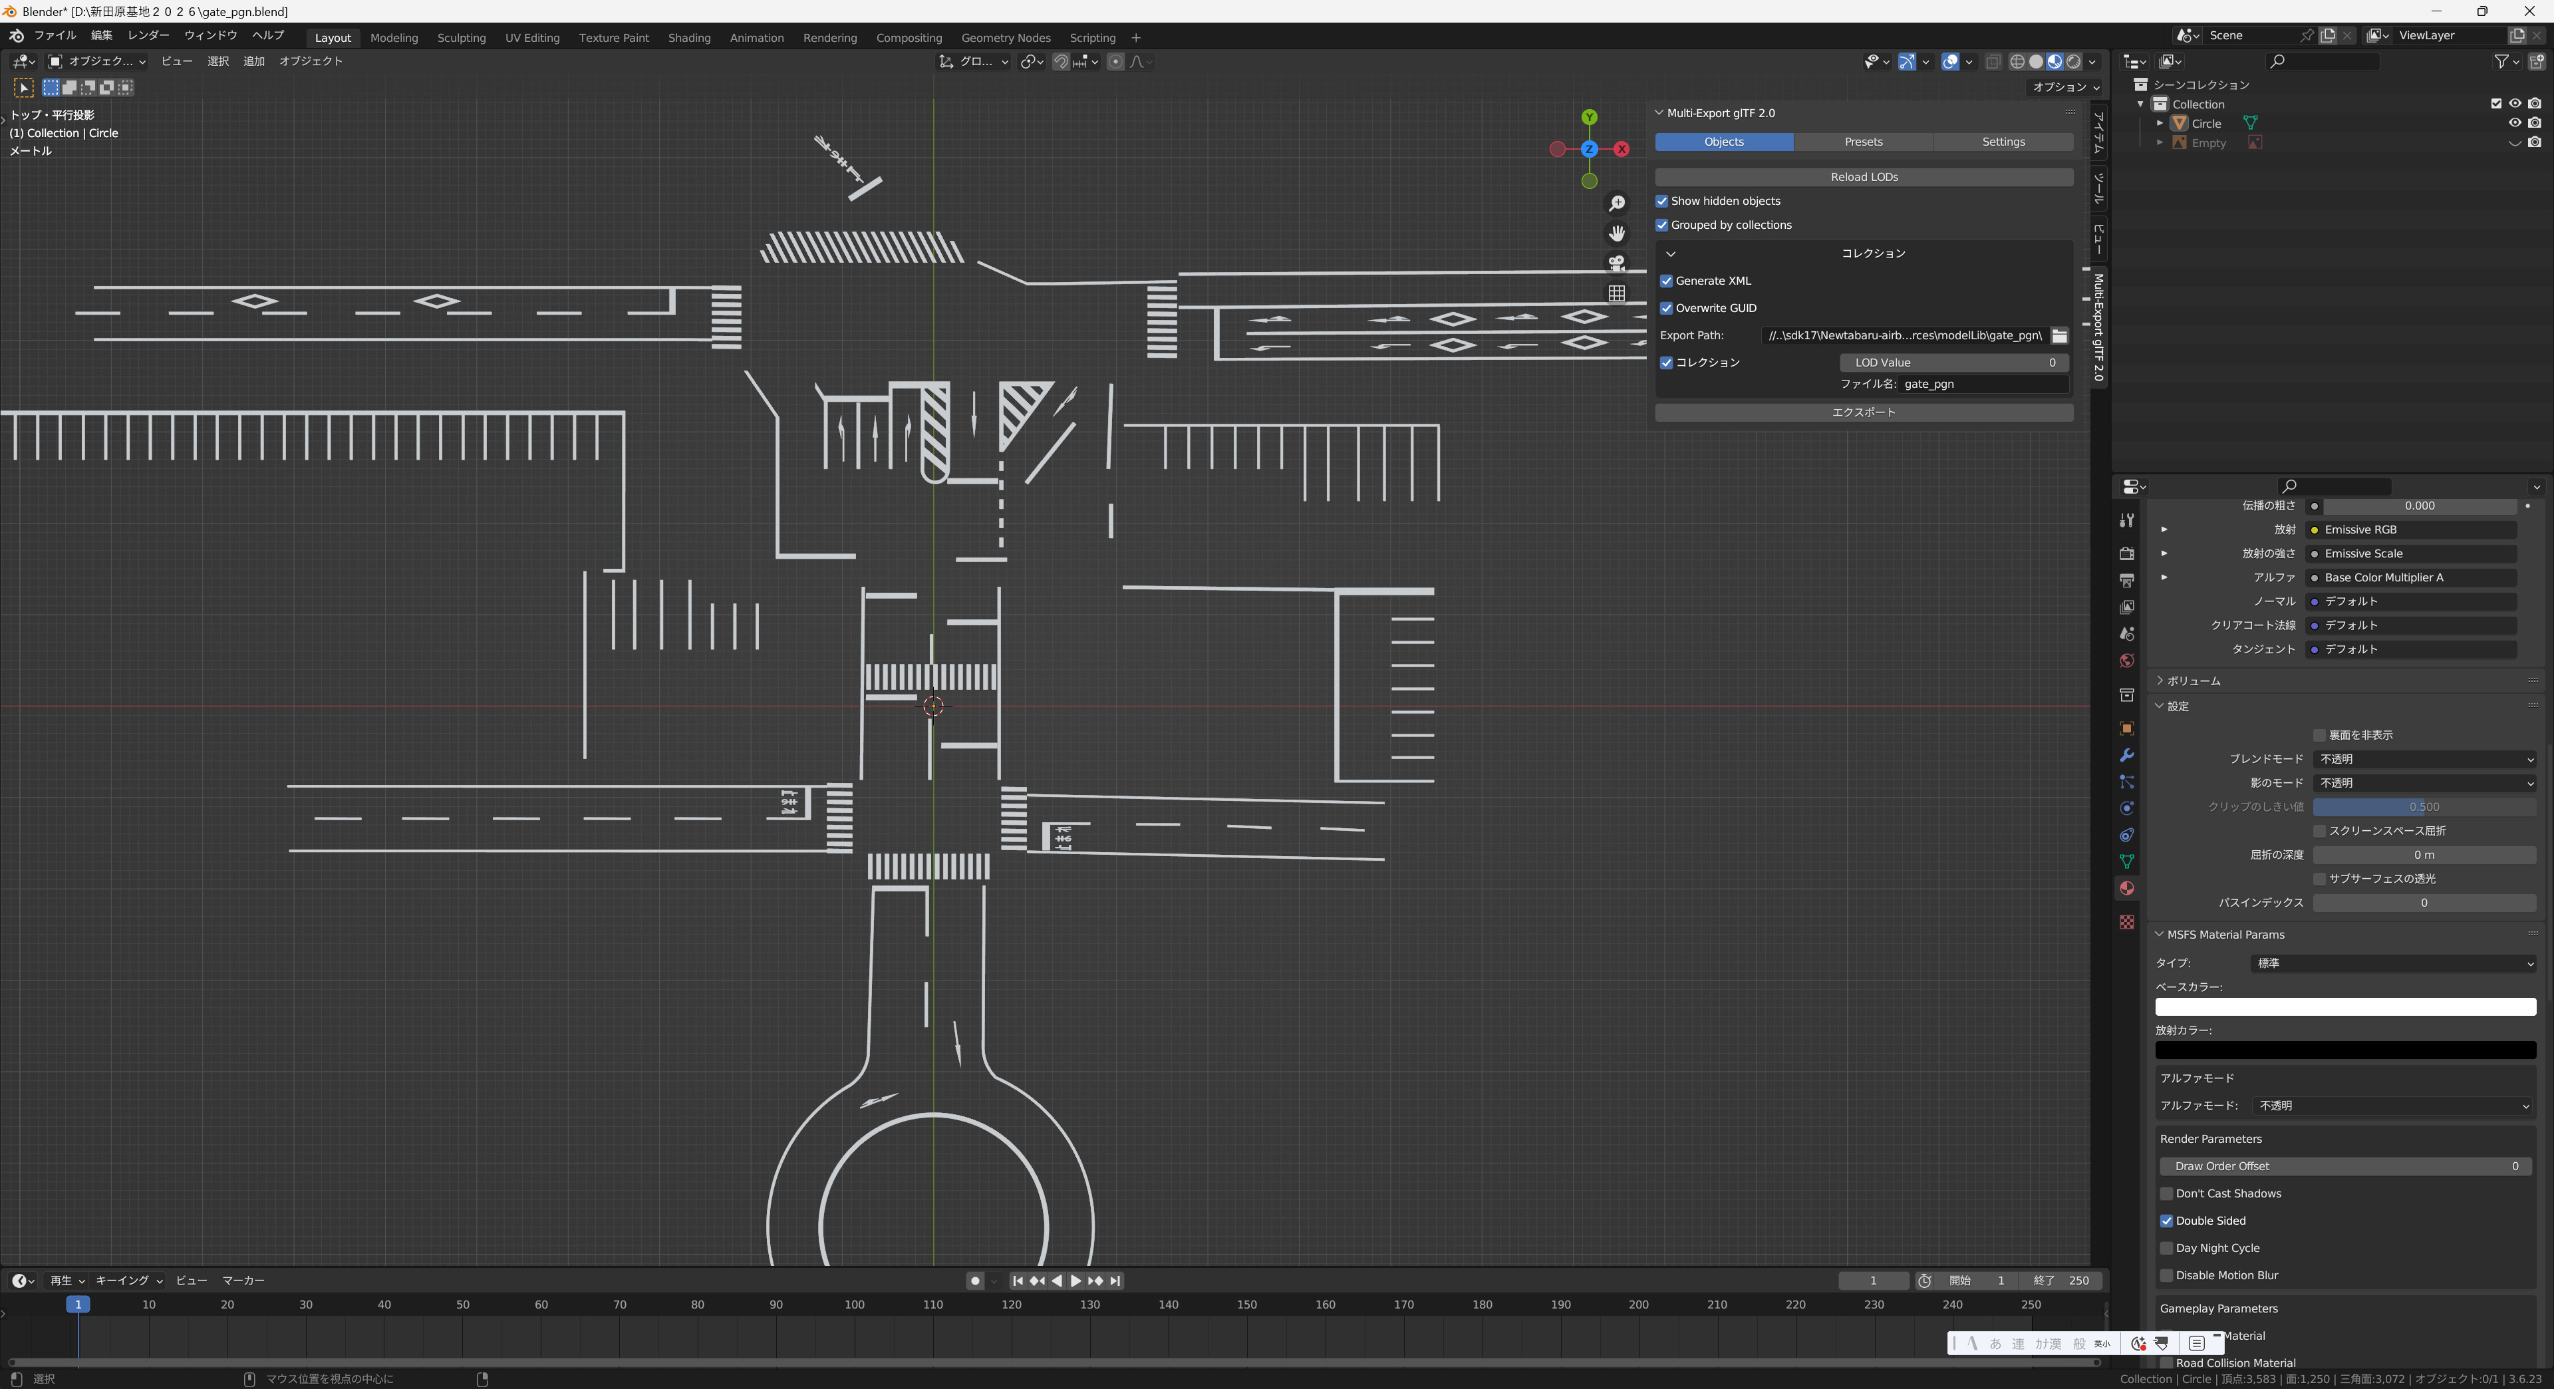The width and height of the screenshot is (2554, 1389).
Task: Open the Object Constraints tab icon
Action: click(2126, 836)
